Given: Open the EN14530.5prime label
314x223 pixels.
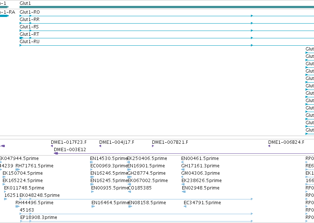Looking at the screenshot, I should point(109,158).
